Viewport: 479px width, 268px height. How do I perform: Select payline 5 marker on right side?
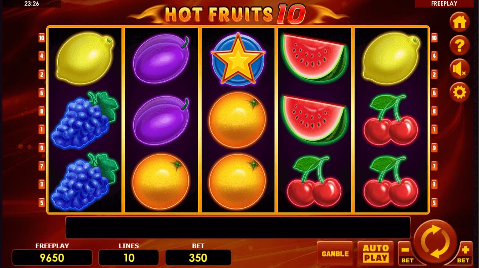tap(434, 202)
